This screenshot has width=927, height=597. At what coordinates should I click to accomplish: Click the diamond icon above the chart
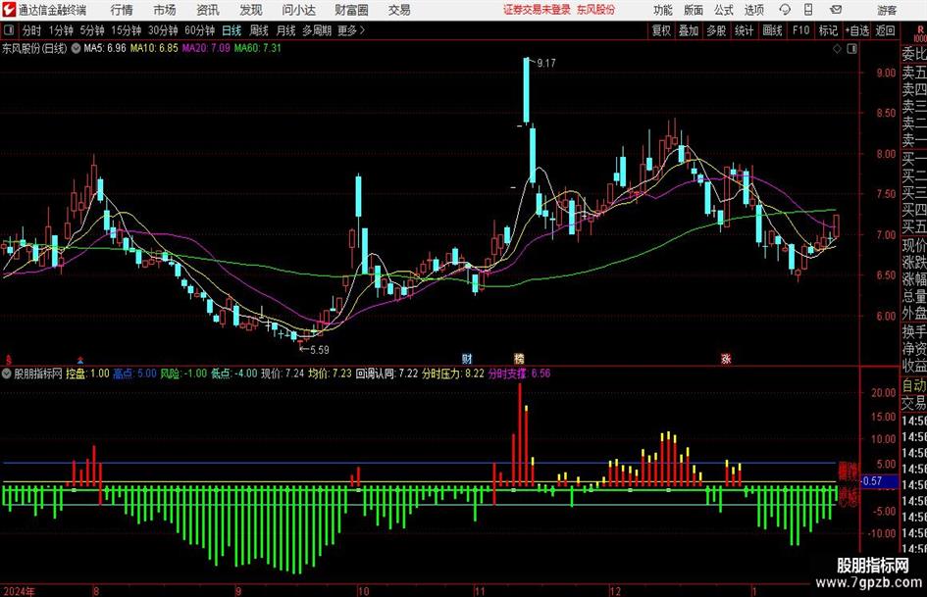(x=840, y=46)
